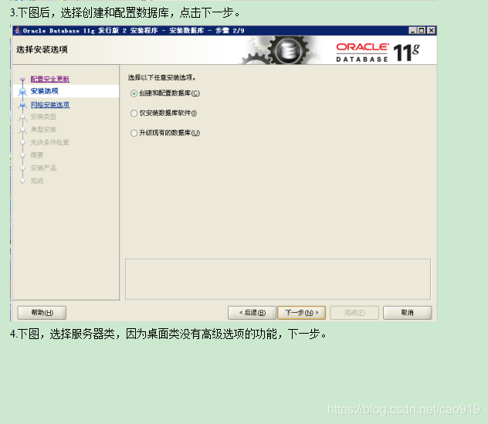This screenshot has height=424, width=488.
Task: Click the 选择安装选项 heading
Action: [42, 49]
